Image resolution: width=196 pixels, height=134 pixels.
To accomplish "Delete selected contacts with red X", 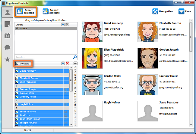I will [x=67, y=63].
